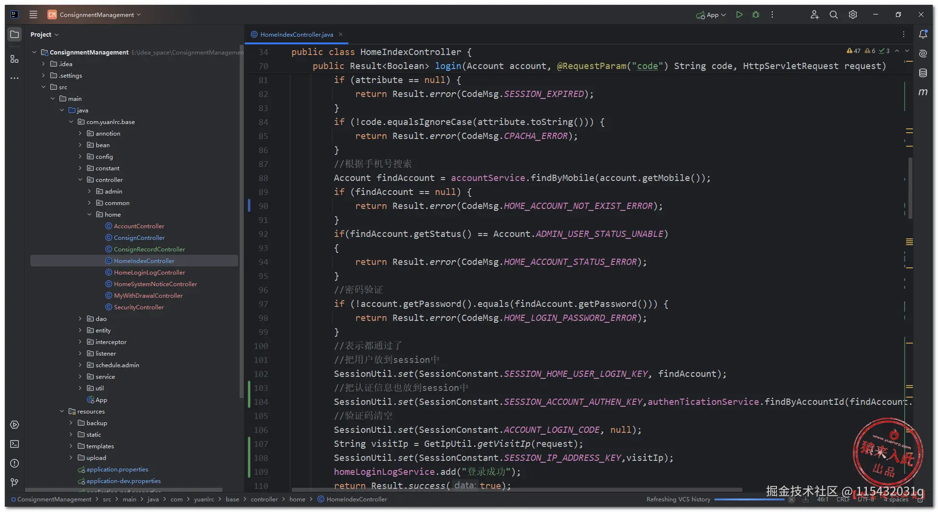Click HomeIndexController breadcrumb segment
The height and width of the screenshot is (512, 938).
click(357, 499)
